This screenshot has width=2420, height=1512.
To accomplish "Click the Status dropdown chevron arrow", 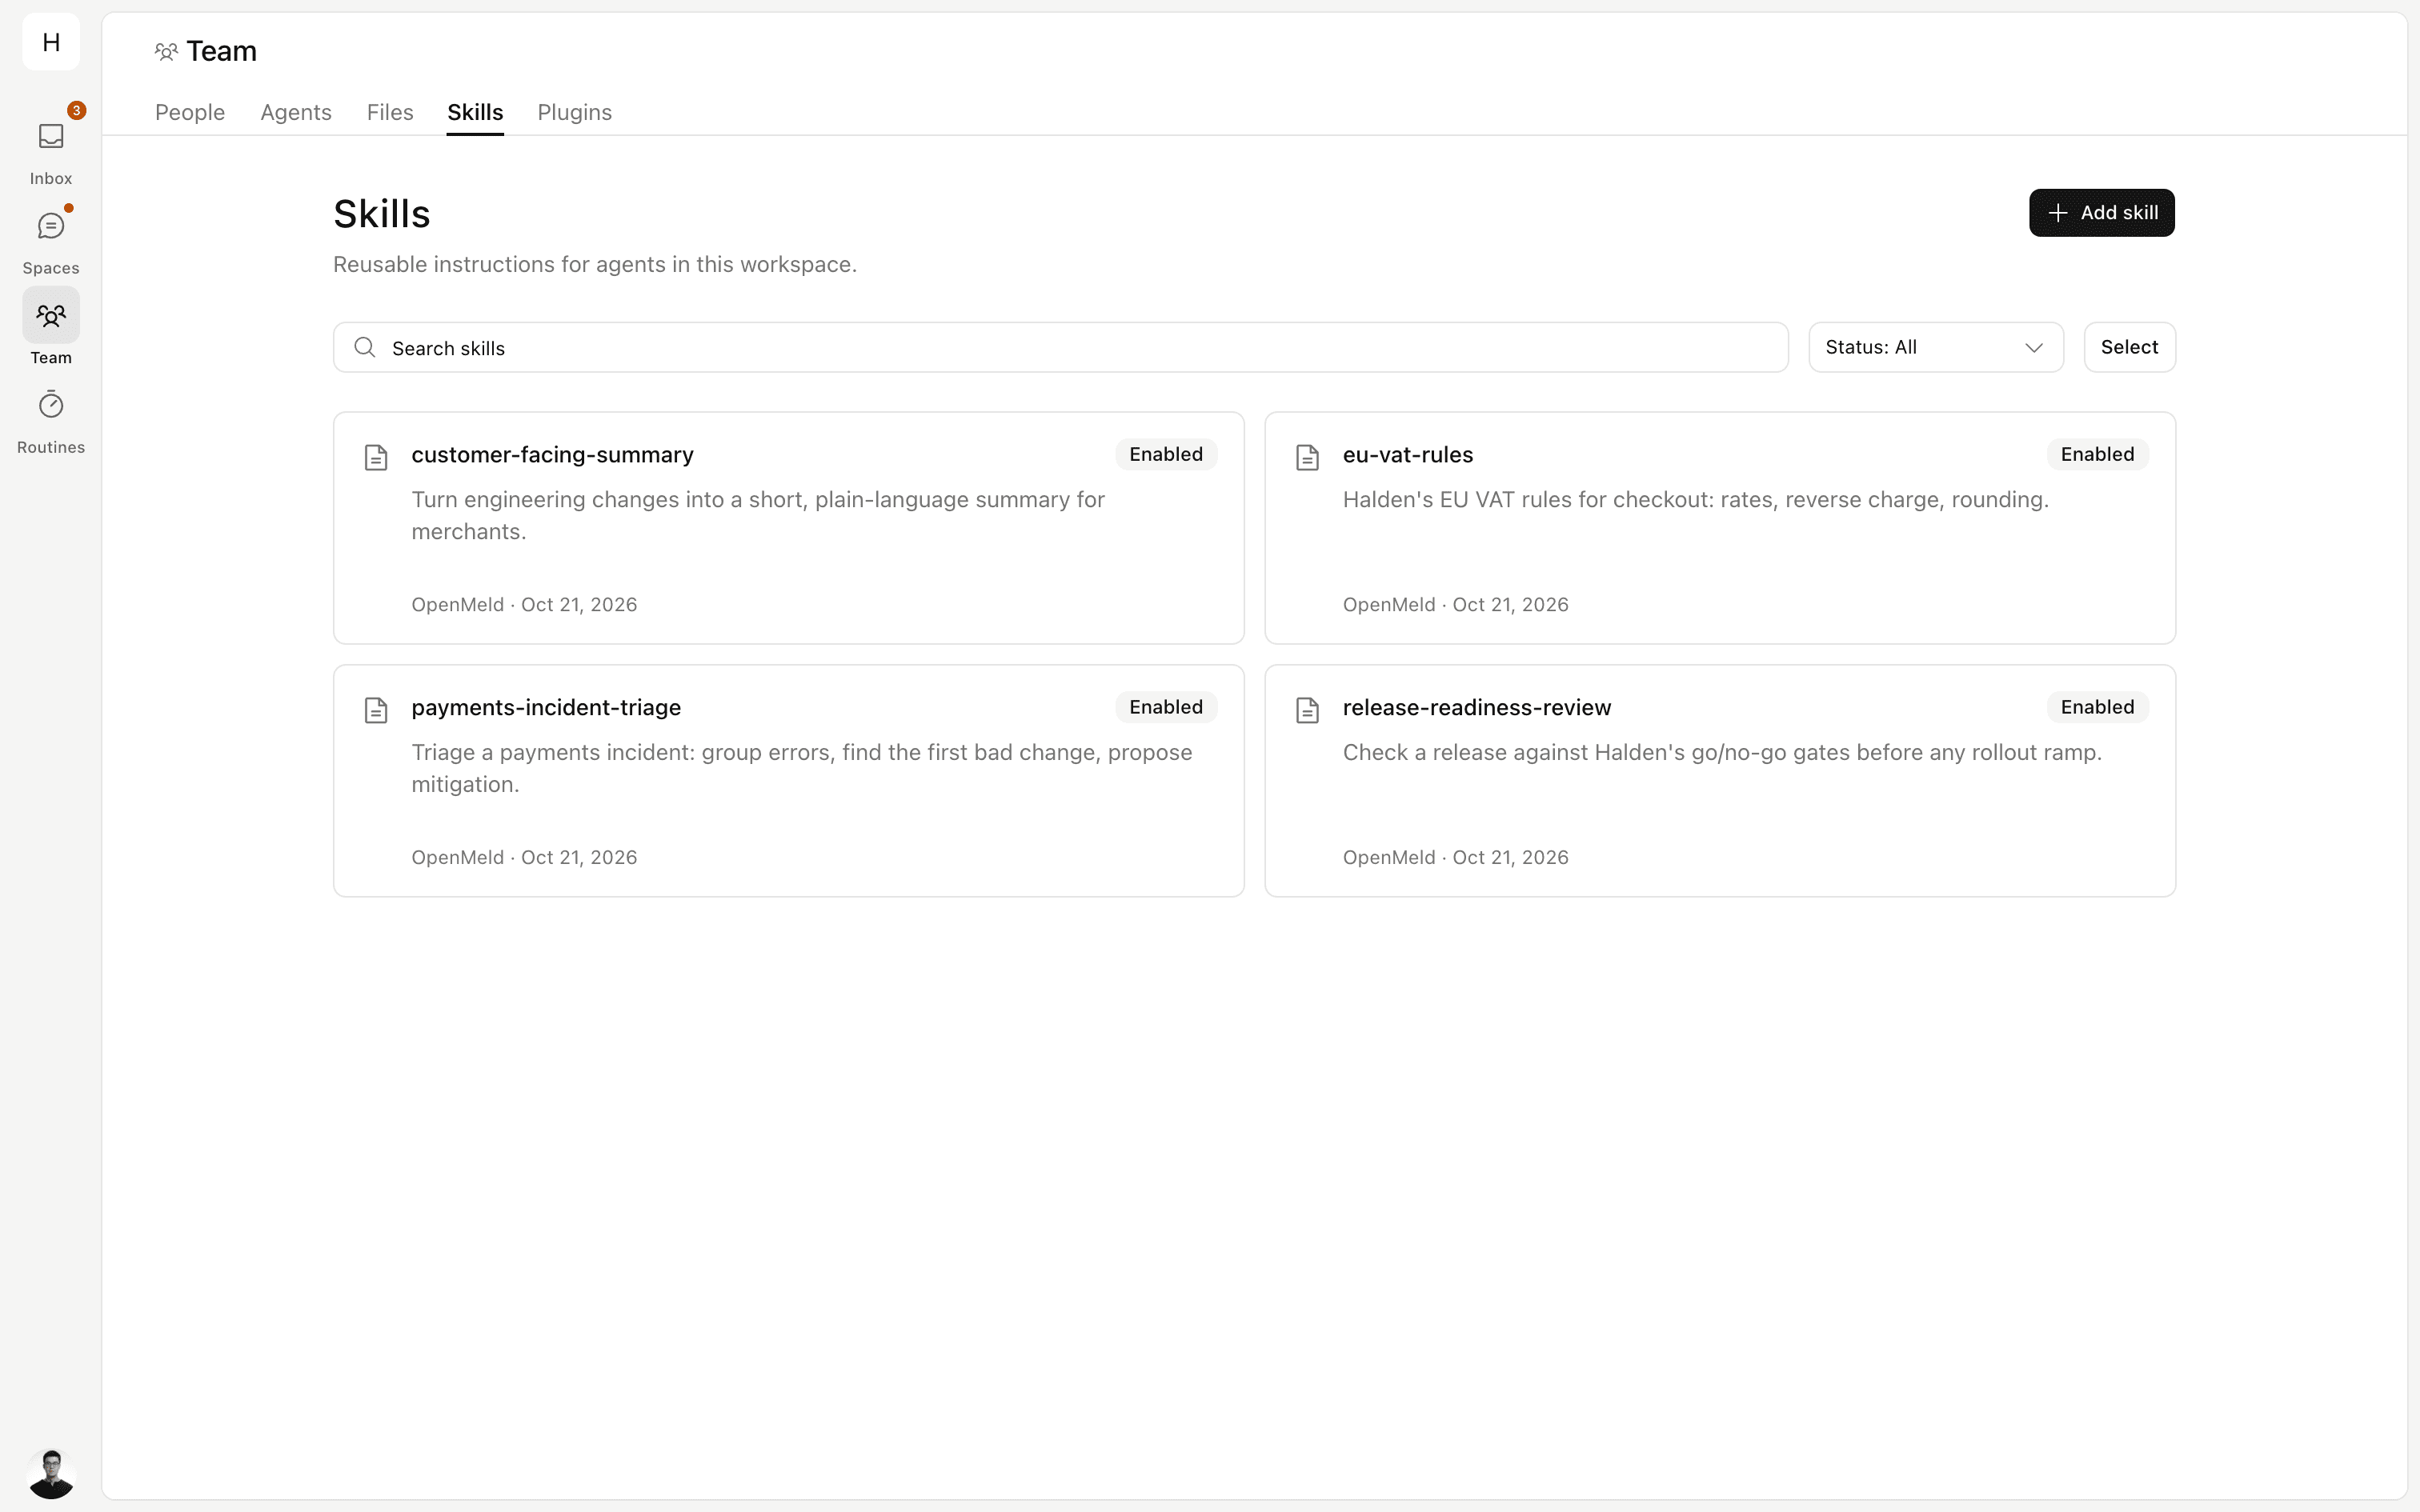I will 2034,347.
